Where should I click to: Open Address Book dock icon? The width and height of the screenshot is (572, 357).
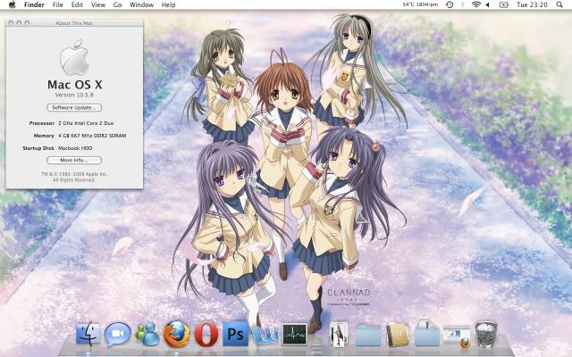point(398,335)
